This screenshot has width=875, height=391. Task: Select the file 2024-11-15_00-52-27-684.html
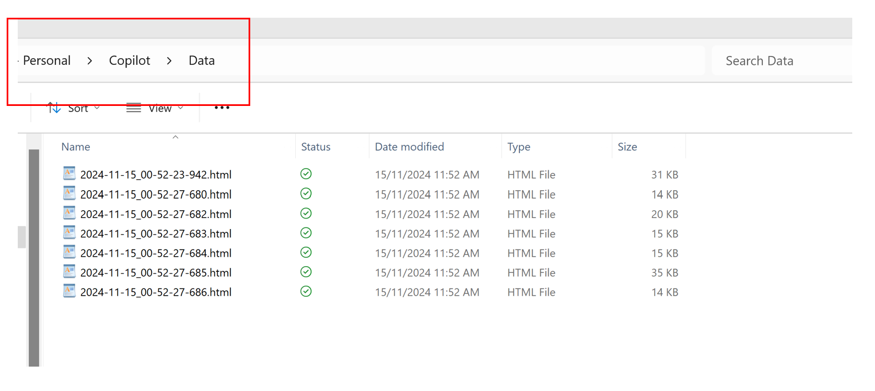point(156,253)
